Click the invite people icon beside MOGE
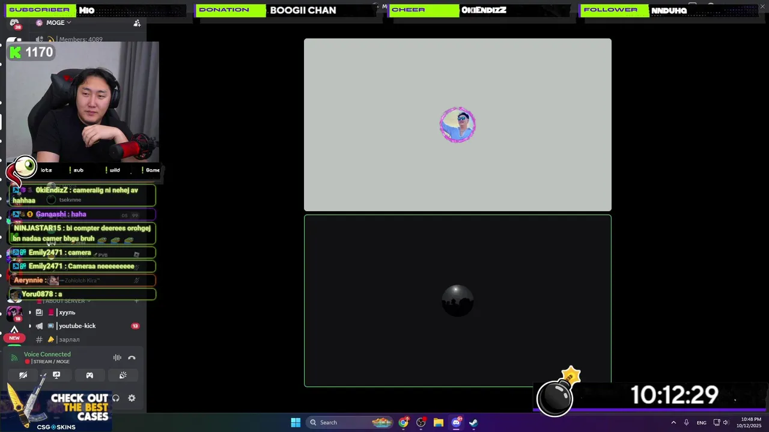This screenshot has height=432, width=769. pos(137,23)
